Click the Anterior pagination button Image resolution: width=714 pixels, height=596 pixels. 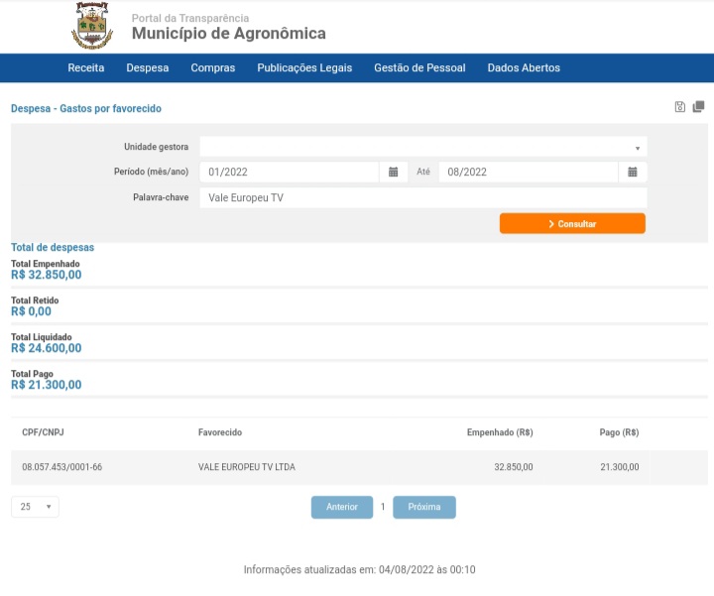[x=342, y=507]
